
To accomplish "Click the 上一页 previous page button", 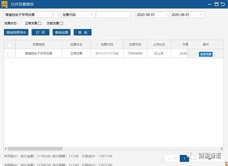I will (x=172, y=158).
